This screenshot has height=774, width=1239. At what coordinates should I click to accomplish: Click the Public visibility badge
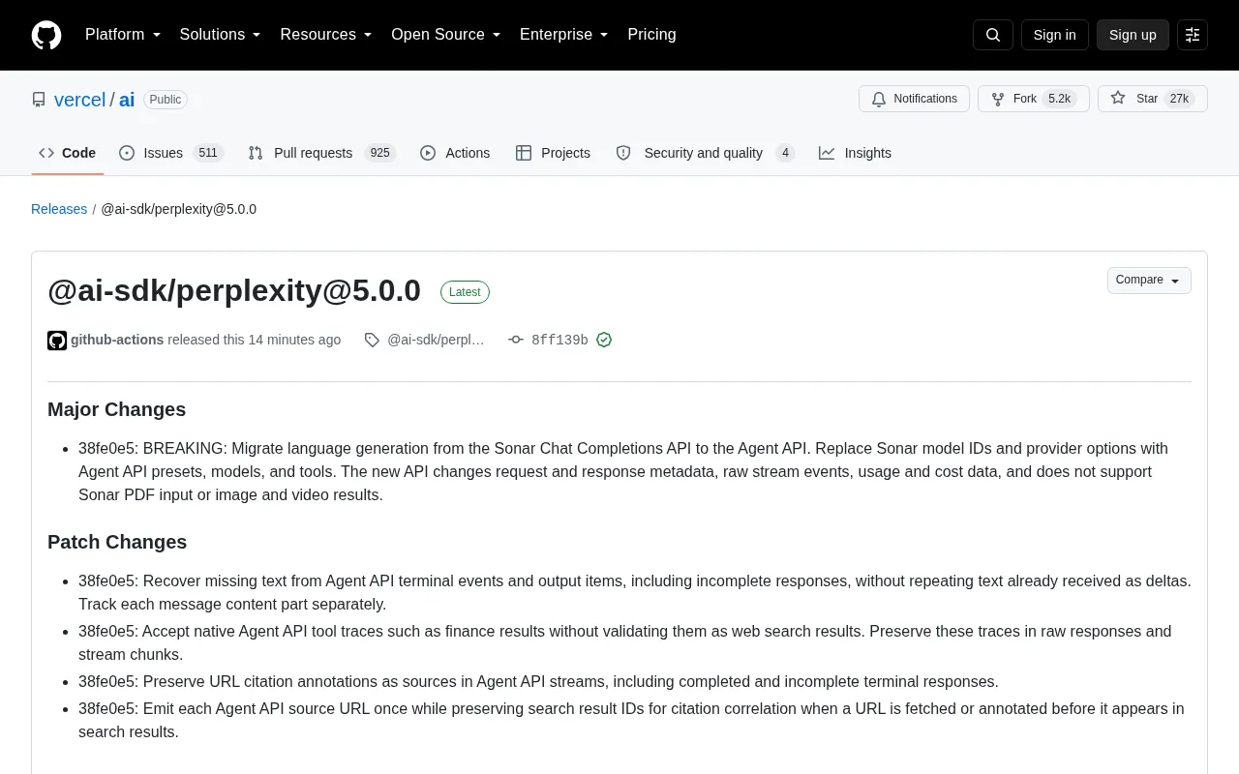coord(166,100)
